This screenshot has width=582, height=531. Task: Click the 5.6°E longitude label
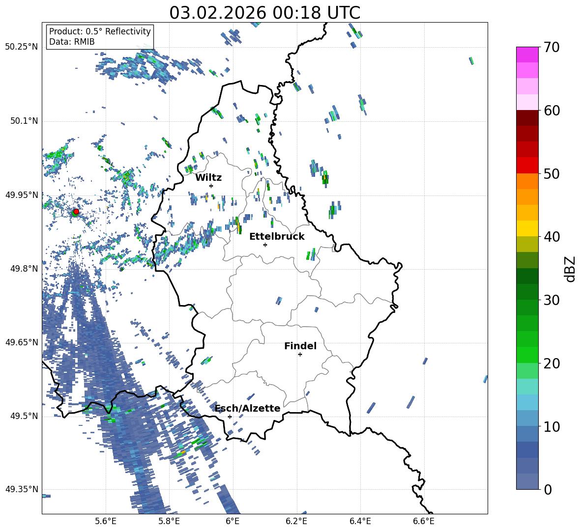pyautogui.click(x=106, y=521)
